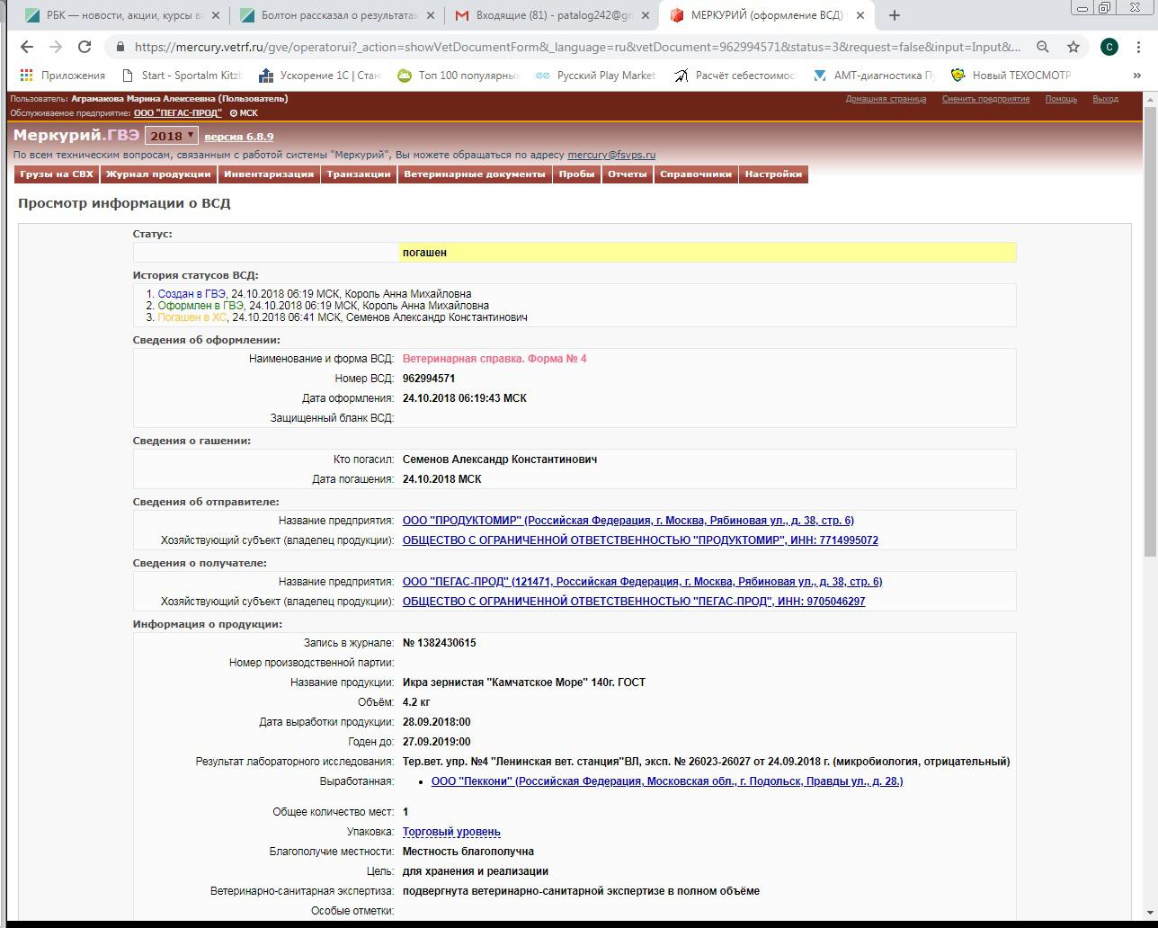Close the Болтон рассказал tab

(431, 15)
